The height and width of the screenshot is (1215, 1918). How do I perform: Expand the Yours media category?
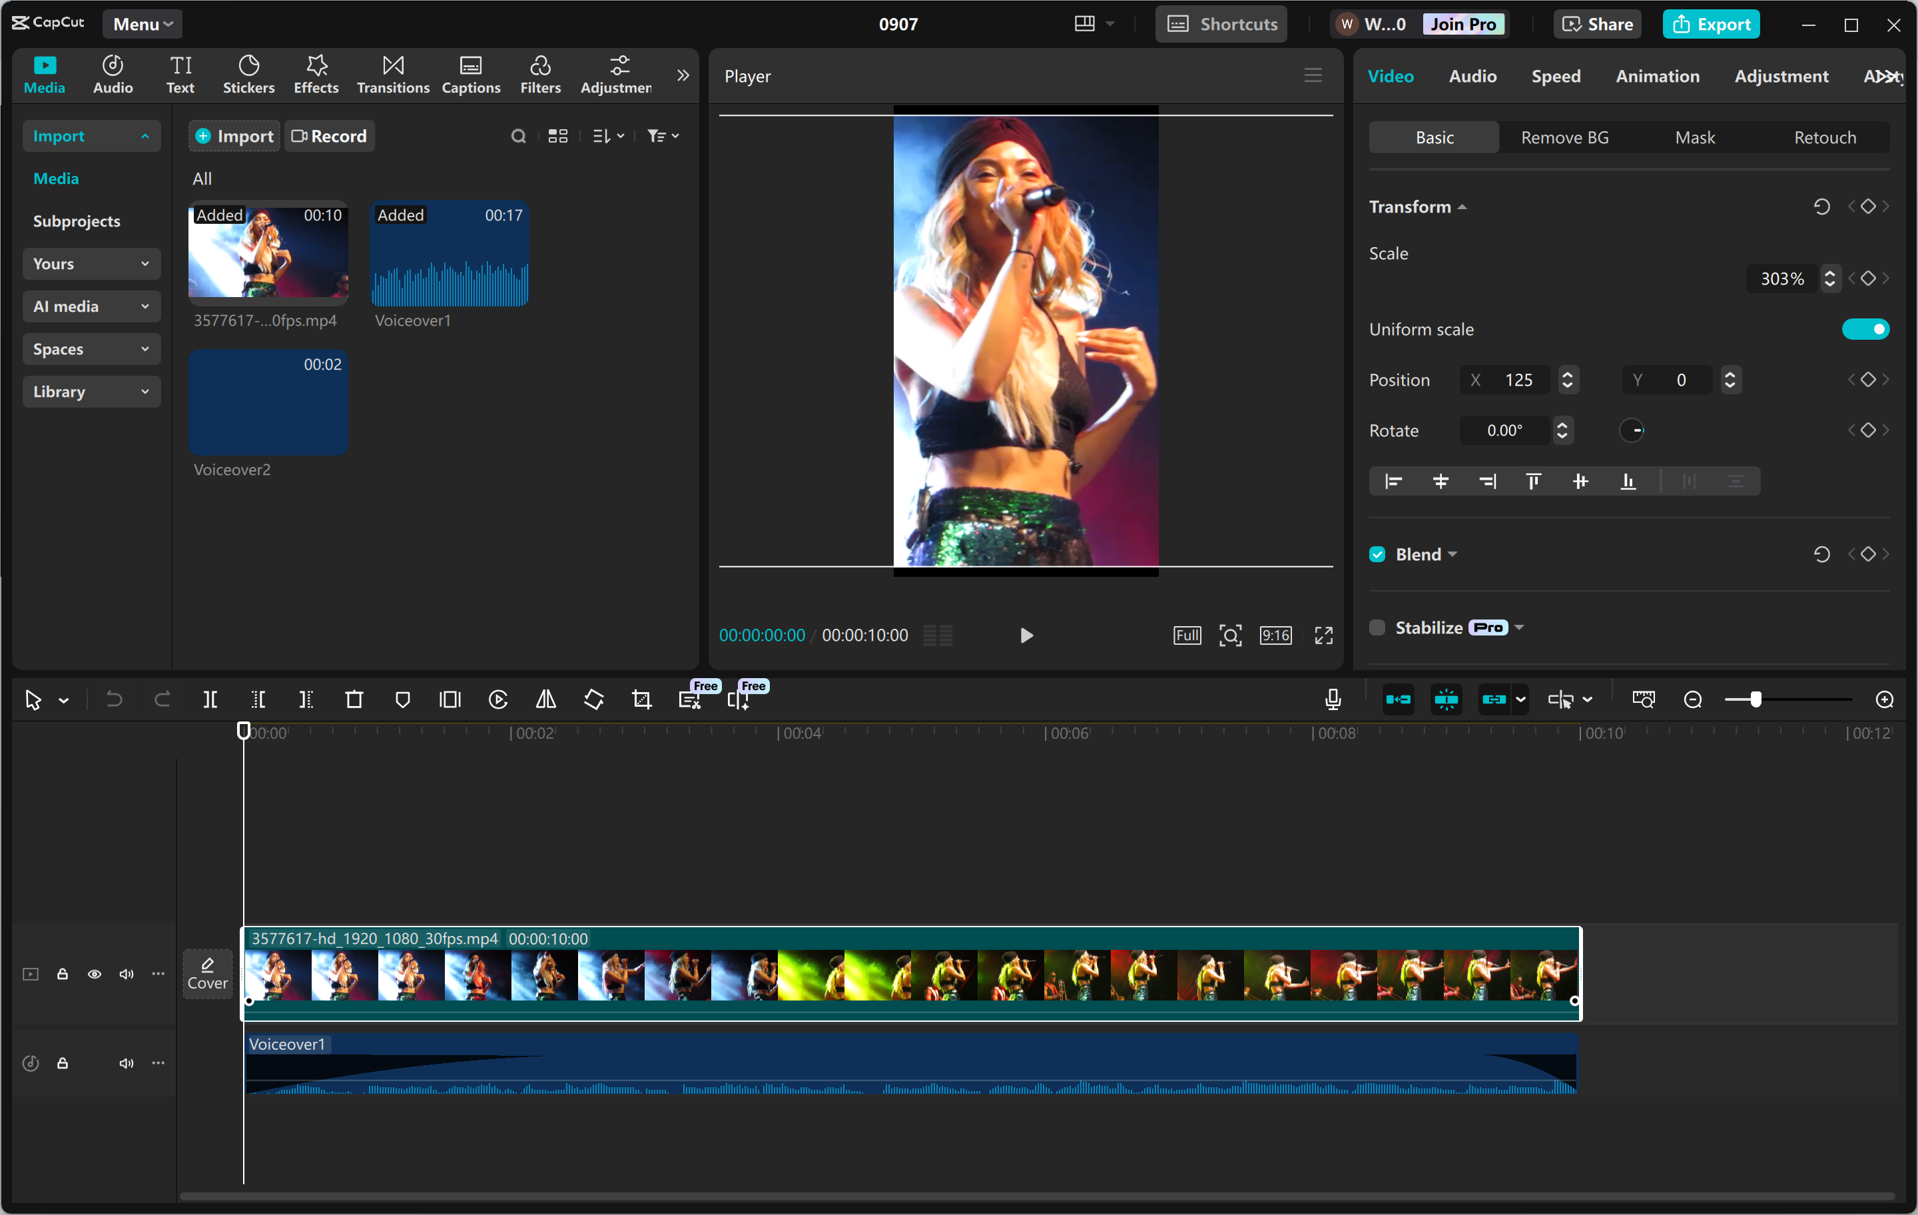click(91, 264)
